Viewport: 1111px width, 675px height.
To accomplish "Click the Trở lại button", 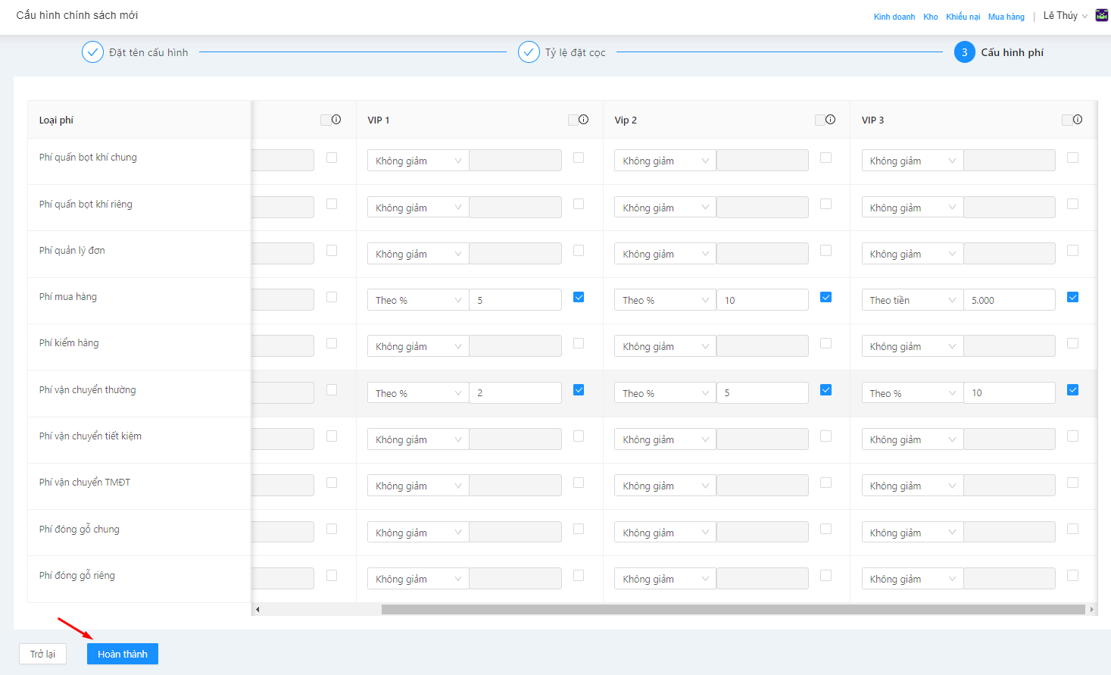I will click(42, 654).
